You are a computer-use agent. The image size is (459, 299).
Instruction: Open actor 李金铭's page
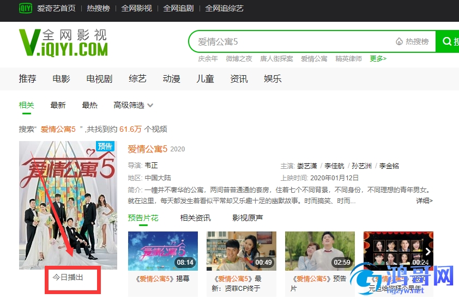389,166
